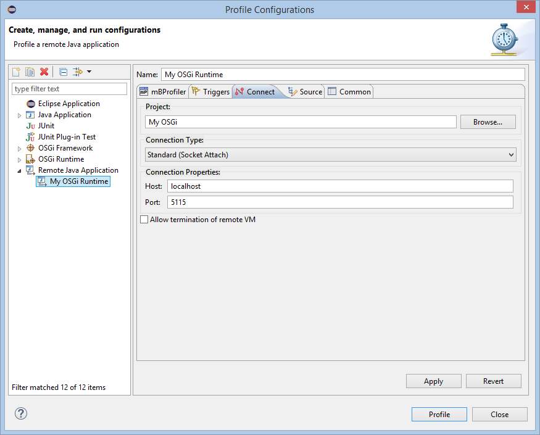The image size is (540, 435).
Task: Click the Profile button
Action: point(439,415)
